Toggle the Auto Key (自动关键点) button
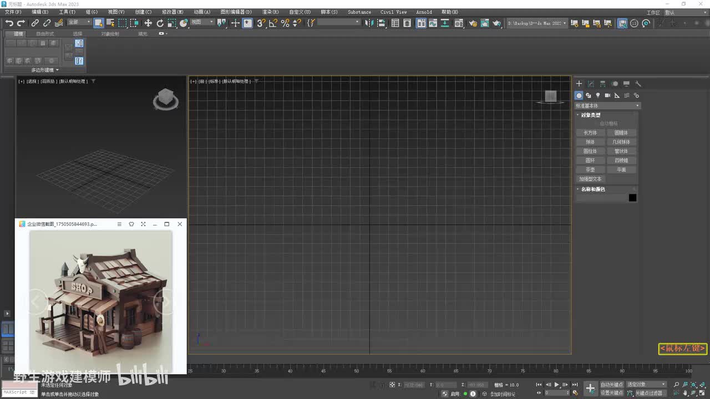The height and width of the screenshot is (399, 710). click(612, 385)
